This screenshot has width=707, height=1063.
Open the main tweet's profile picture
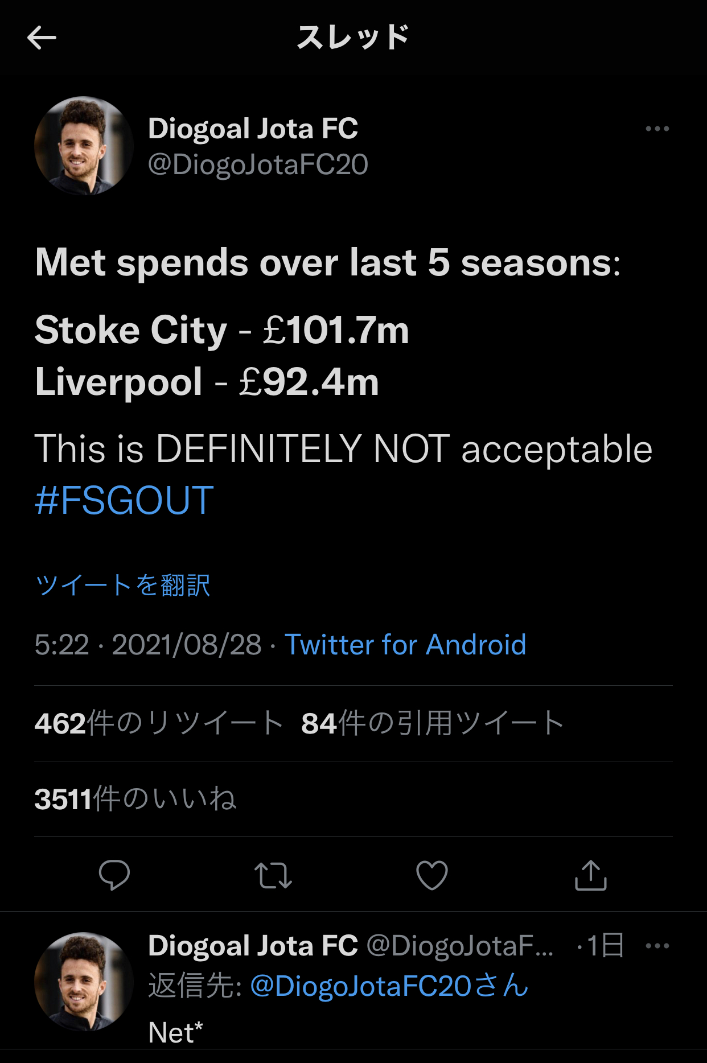tap(84, 146)
